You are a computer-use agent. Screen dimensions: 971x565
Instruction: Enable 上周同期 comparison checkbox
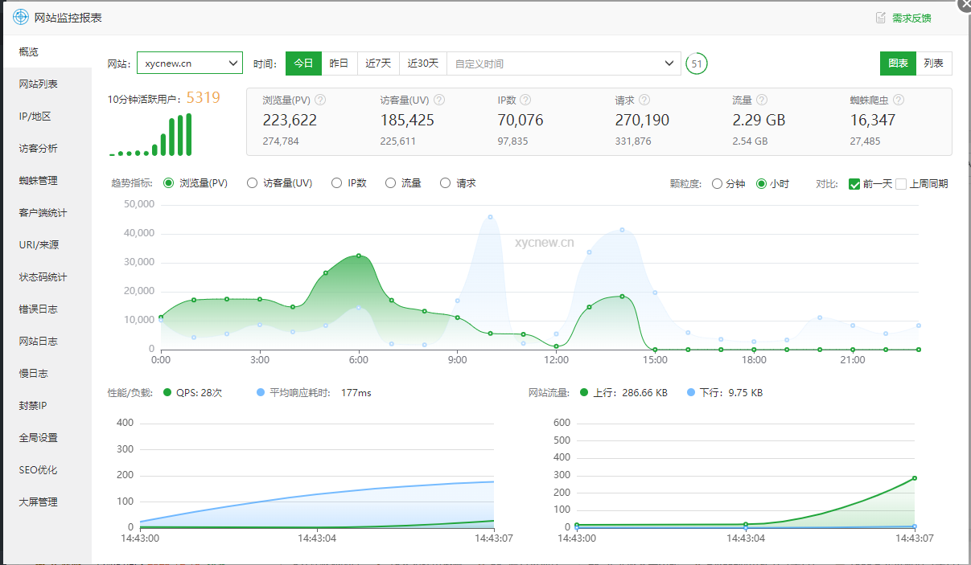tap(901, 184)
